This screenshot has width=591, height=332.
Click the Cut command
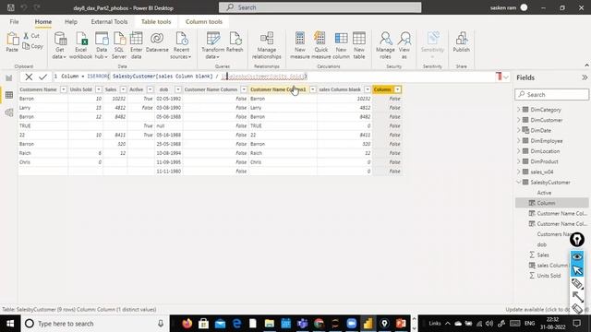click(x=31, y=36)
